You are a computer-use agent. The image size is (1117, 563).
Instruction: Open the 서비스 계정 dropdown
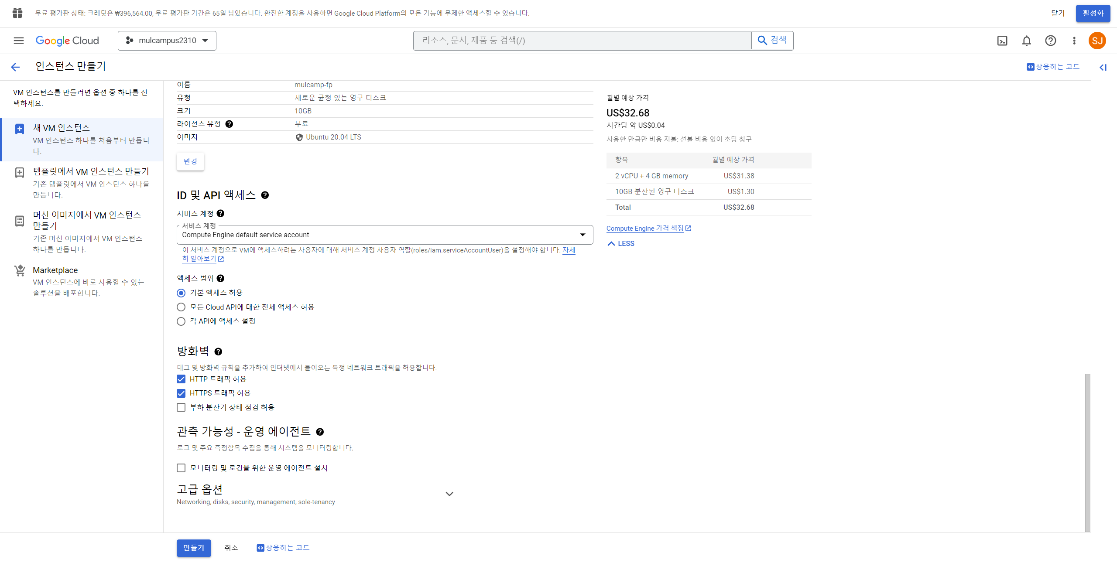(384, 235)
